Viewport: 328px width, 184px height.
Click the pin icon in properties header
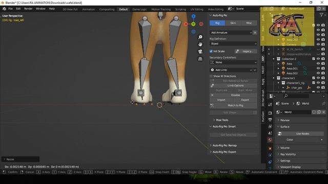(x=323, y=103)
